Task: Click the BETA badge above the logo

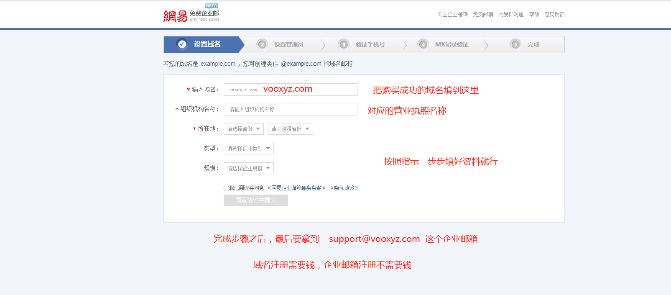Action: [x=212, y=6]
